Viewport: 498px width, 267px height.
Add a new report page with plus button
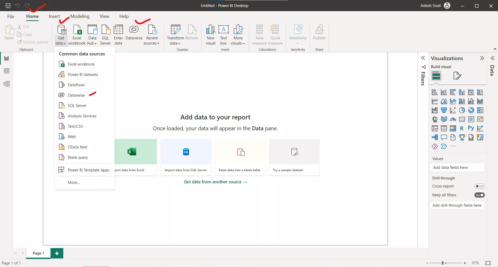[57, 253]
